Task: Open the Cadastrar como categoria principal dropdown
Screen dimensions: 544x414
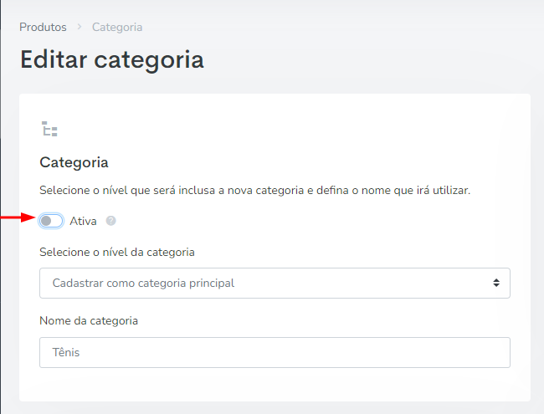Action: tap(275, 283)
